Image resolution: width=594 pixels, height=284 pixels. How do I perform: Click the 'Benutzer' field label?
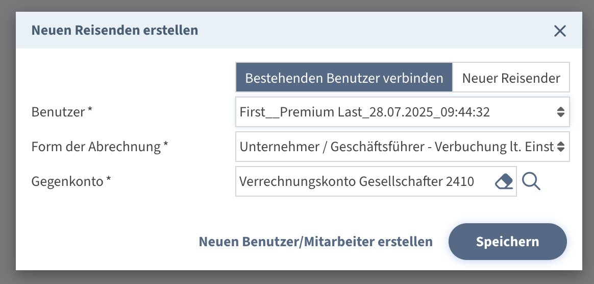click(x=58, y=112)
